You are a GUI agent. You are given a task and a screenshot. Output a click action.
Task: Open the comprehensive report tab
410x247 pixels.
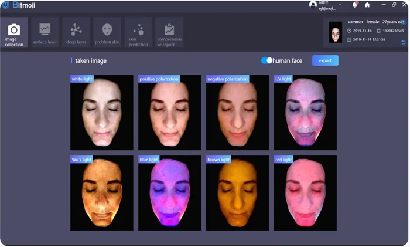click(169, 33)
